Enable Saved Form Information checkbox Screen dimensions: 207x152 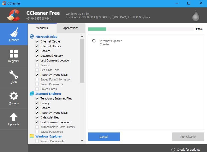pos(37,79)
